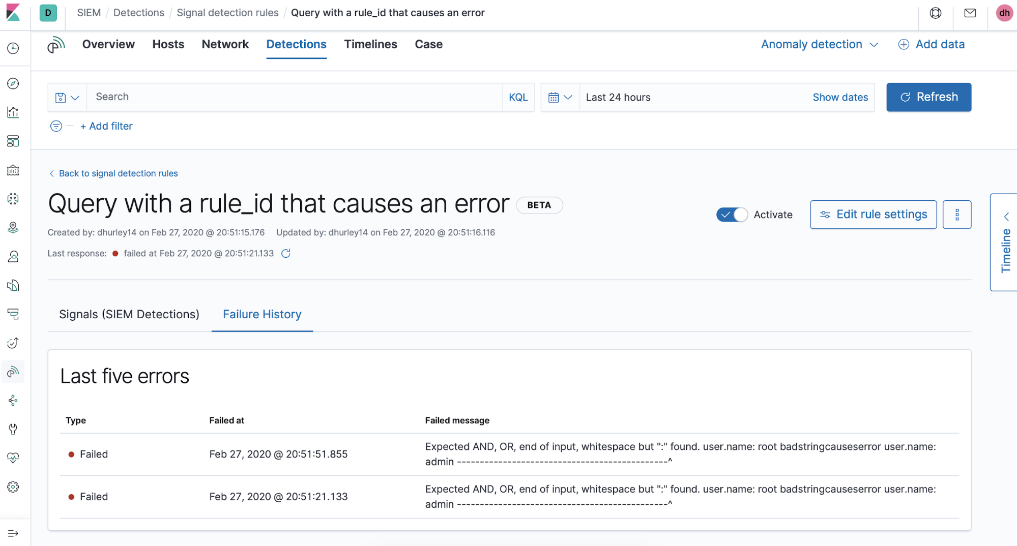1017x546 pixels.
Task: Click the BETA badge by rule title
Action: point(539,205)
